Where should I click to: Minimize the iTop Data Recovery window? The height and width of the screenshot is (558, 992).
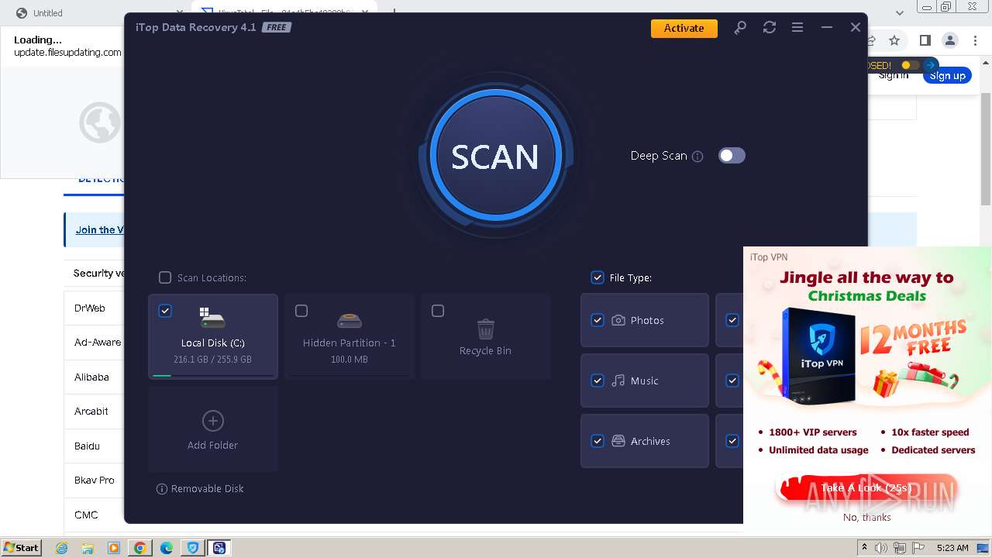pos(827,28)
